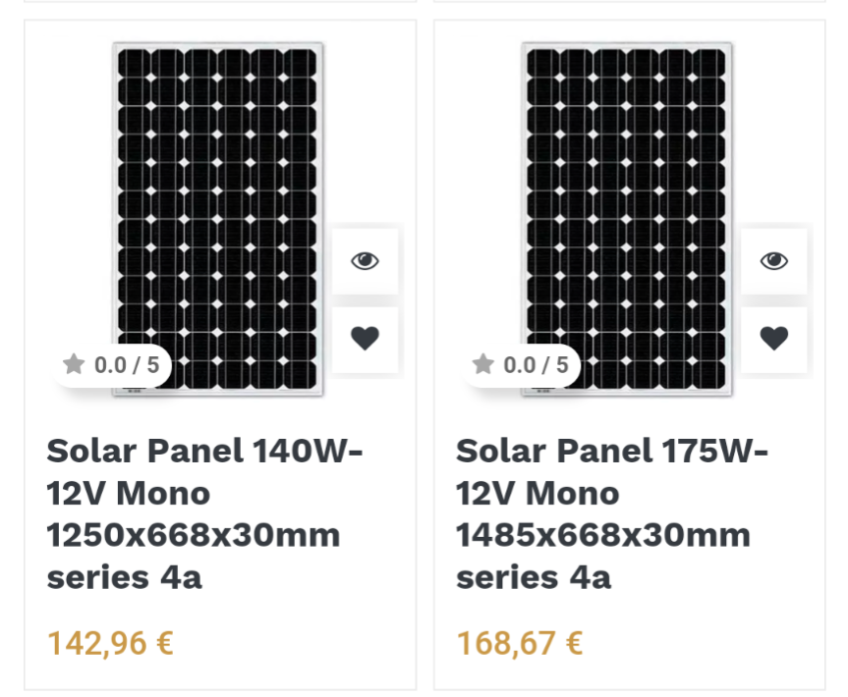848x697 pixels.
Task: Open the Solar Panel 175W product image
Action: point(627,219)
